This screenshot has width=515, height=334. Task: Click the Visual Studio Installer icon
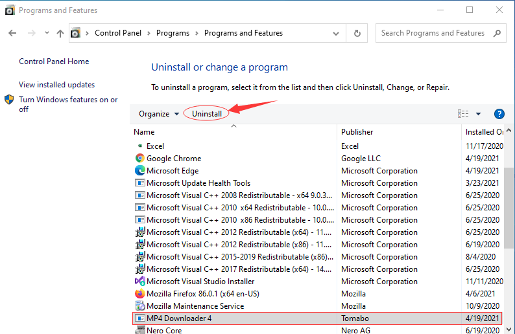(140, 281)
